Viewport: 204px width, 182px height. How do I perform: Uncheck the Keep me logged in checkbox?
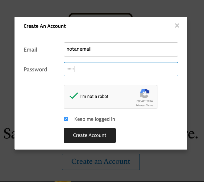[66, 119]
